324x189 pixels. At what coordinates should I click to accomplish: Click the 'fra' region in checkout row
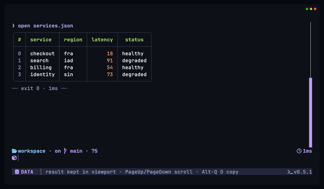pyautogui.click(x=69, y=54)
